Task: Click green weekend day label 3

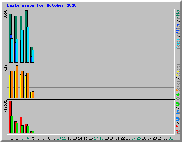Action: pos(22,138)
